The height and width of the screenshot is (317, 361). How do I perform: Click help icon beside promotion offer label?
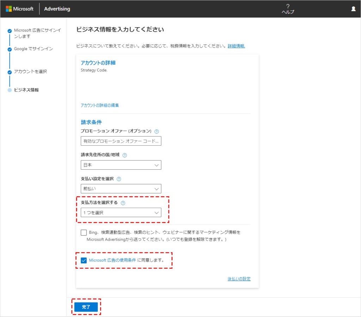tap(157, 131)
